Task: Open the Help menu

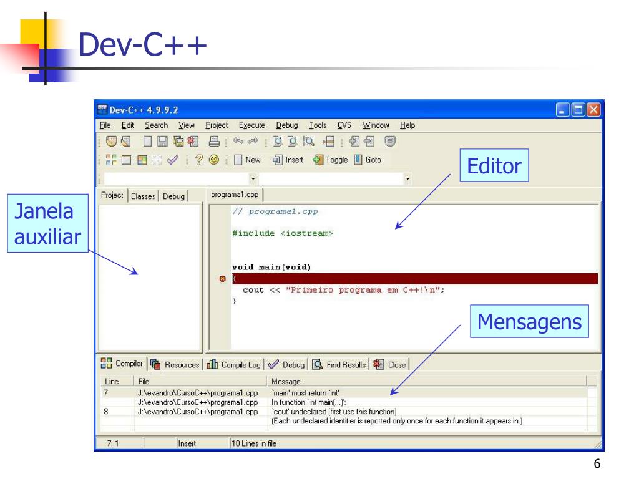Action: [407, 125]
